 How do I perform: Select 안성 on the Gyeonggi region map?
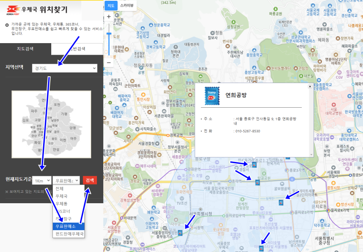(x=56, y=150)
